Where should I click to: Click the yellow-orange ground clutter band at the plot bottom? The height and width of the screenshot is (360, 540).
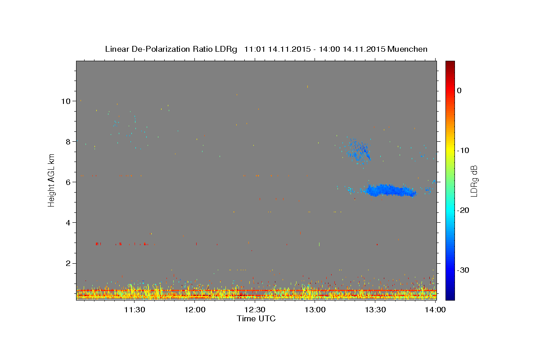coord(256,292)
